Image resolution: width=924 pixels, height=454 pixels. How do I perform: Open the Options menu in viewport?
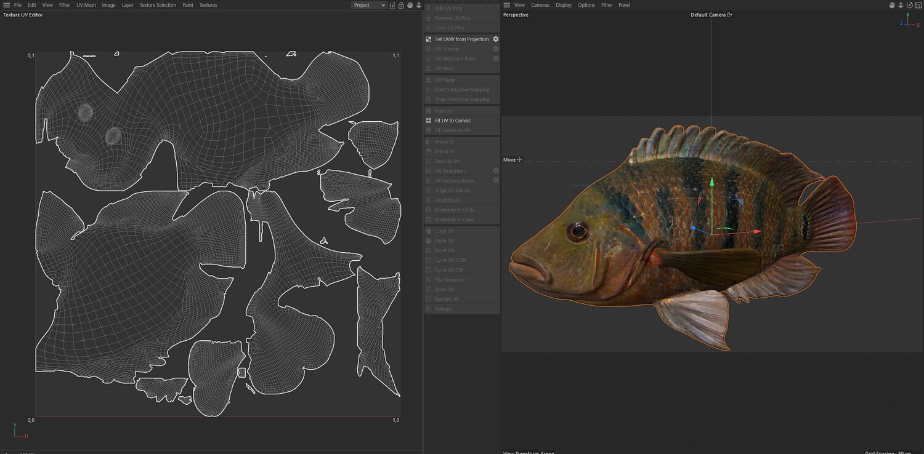click(586, 5)
